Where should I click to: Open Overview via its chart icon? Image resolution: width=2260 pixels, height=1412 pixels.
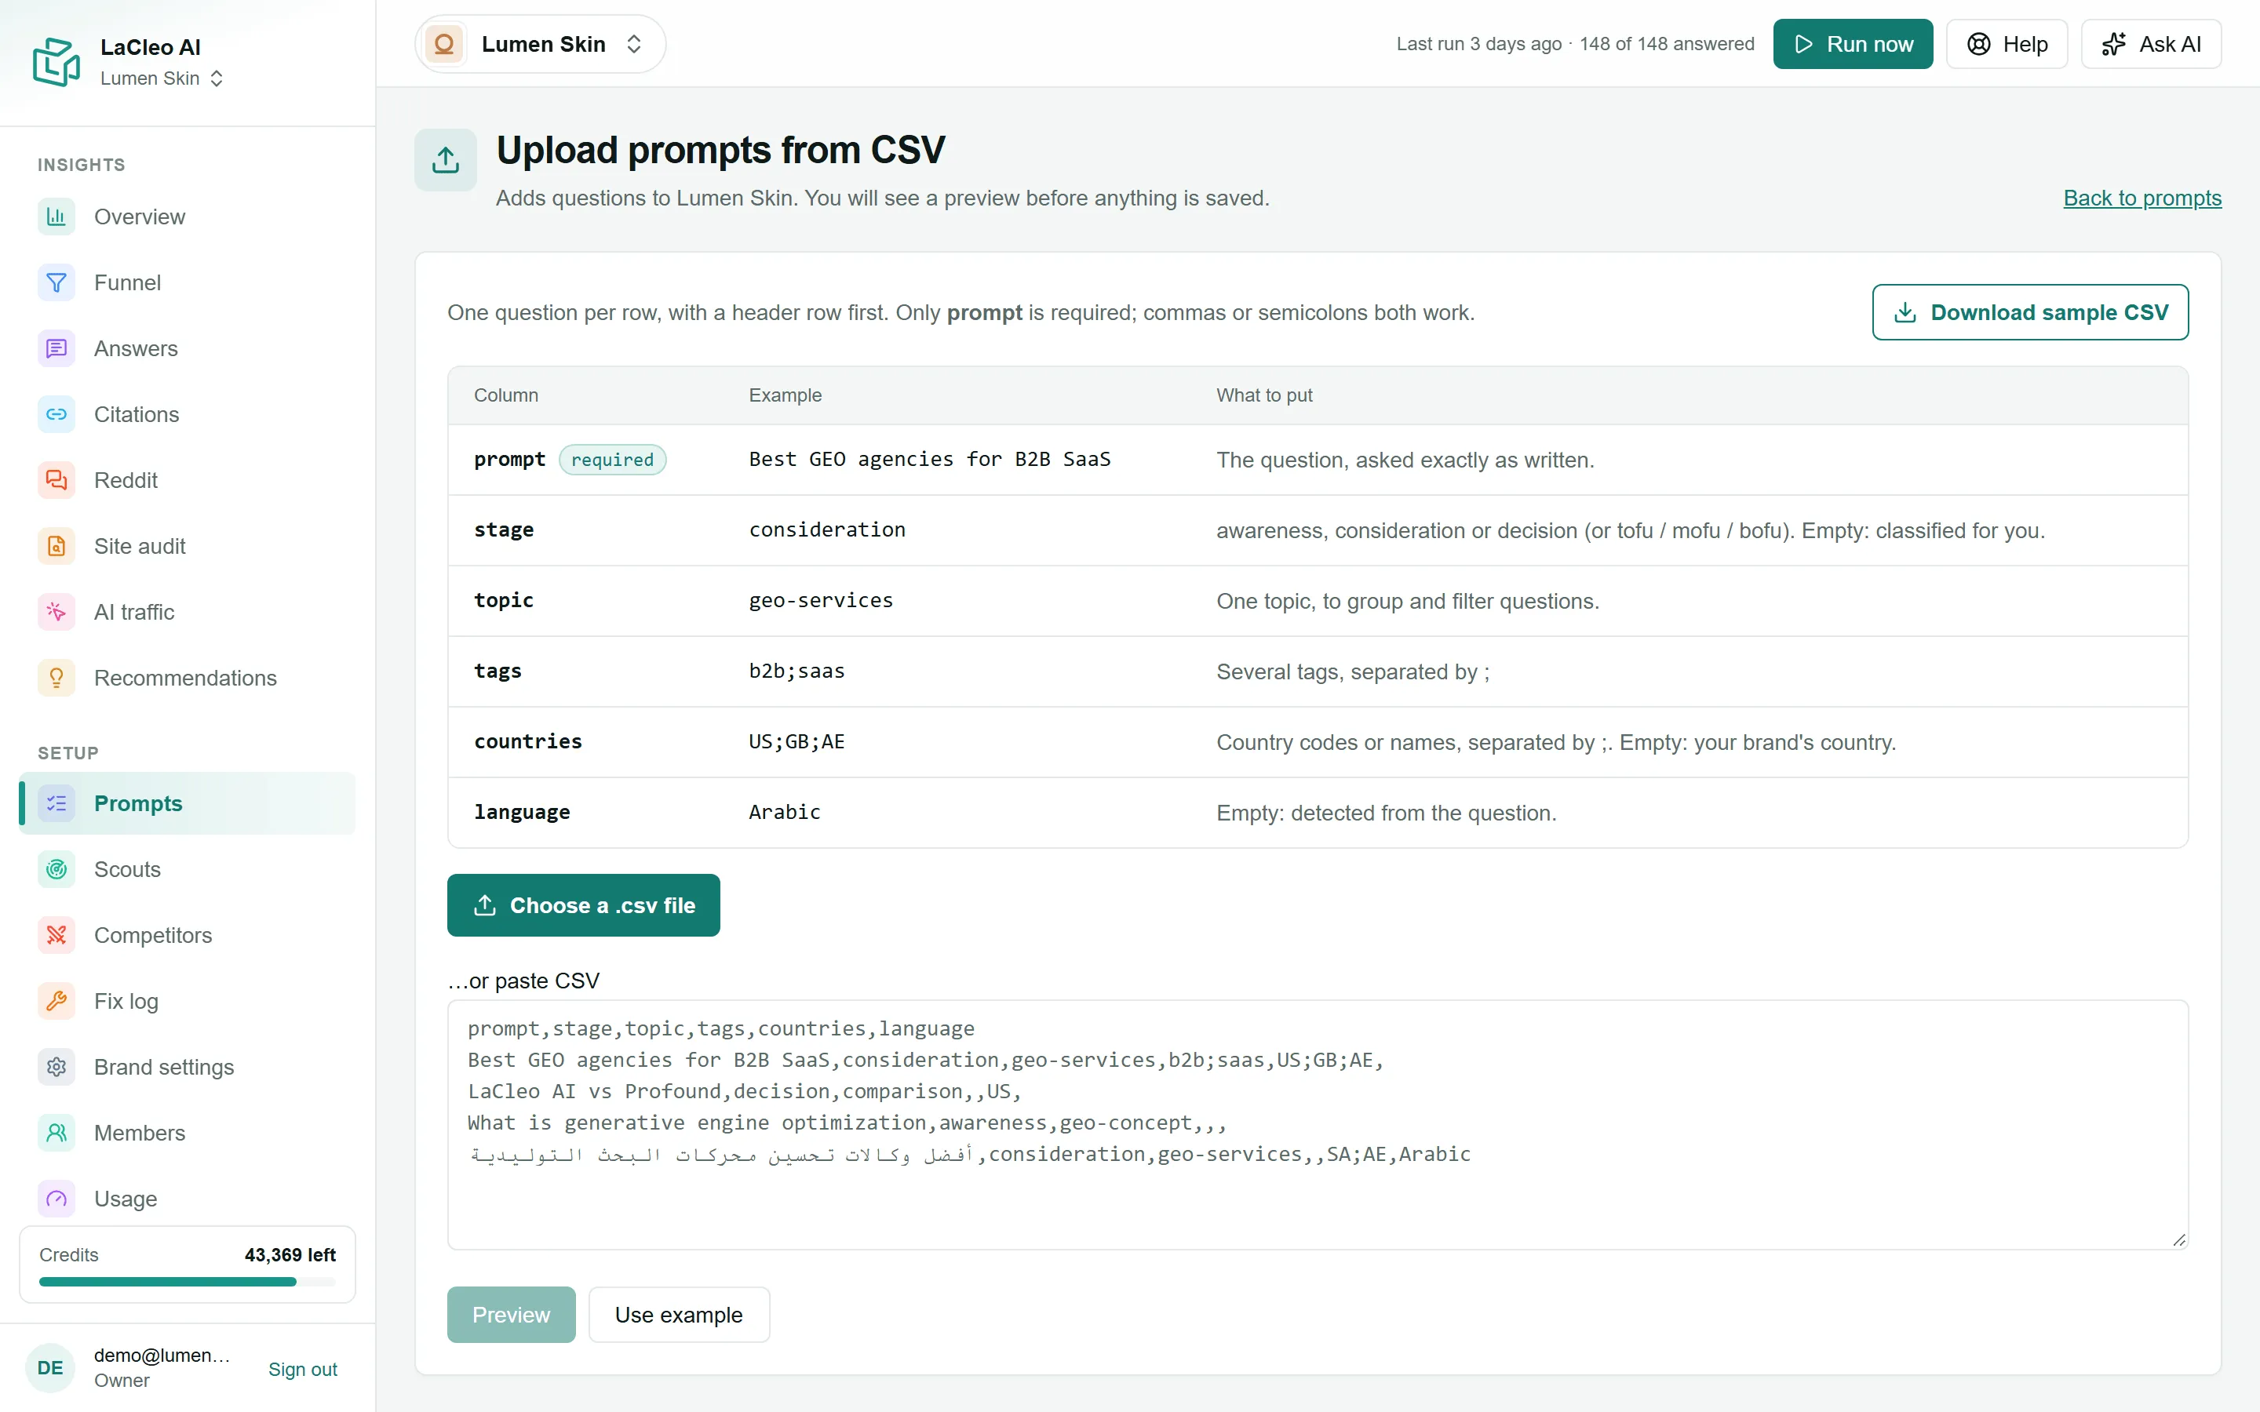[x=56, y=217]
